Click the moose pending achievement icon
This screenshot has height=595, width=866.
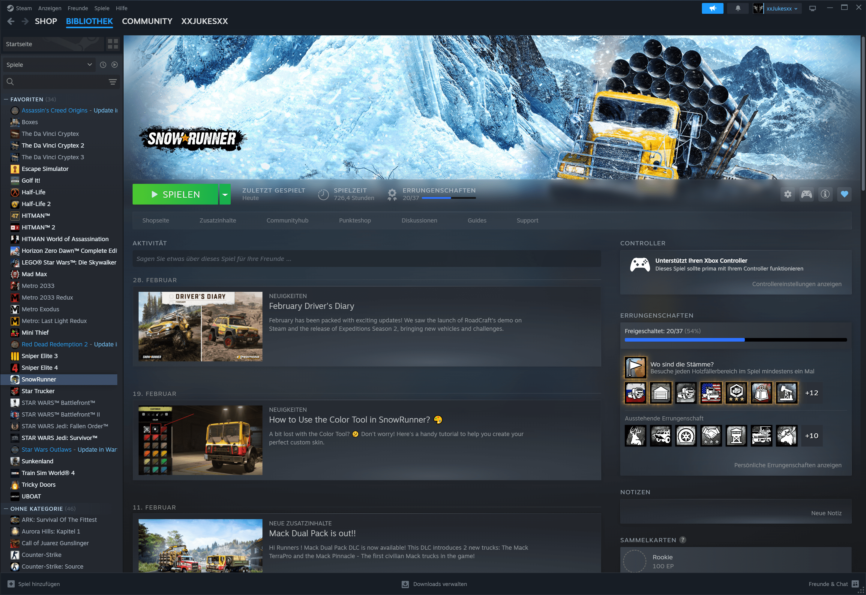(x=787, y=435)
